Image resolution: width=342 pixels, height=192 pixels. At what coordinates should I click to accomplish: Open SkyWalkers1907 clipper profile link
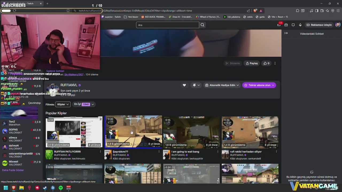(74, 75)
